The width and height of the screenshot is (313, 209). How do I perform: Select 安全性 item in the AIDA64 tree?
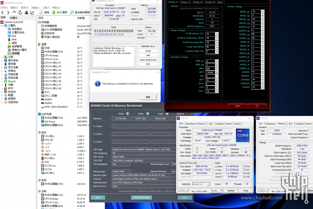tap(10, 92)
